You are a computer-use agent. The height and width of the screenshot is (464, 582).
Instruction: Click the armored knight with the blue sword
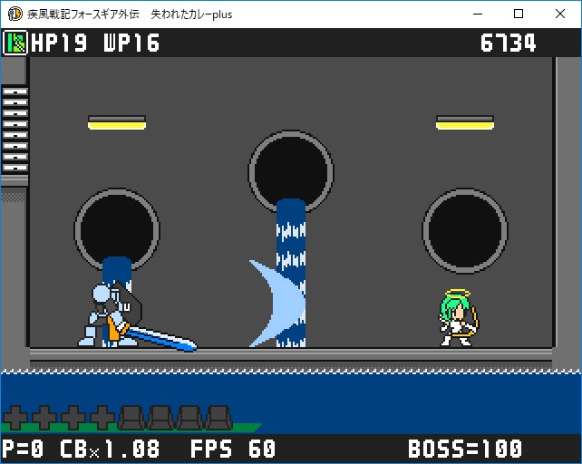pos(137,315)
